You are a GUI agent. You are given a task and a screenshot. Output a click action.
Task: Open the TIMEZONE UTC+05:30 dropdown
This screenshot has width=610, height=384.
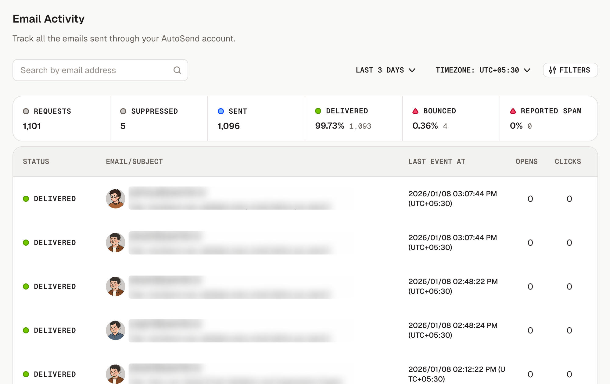(x=483, y=70)
